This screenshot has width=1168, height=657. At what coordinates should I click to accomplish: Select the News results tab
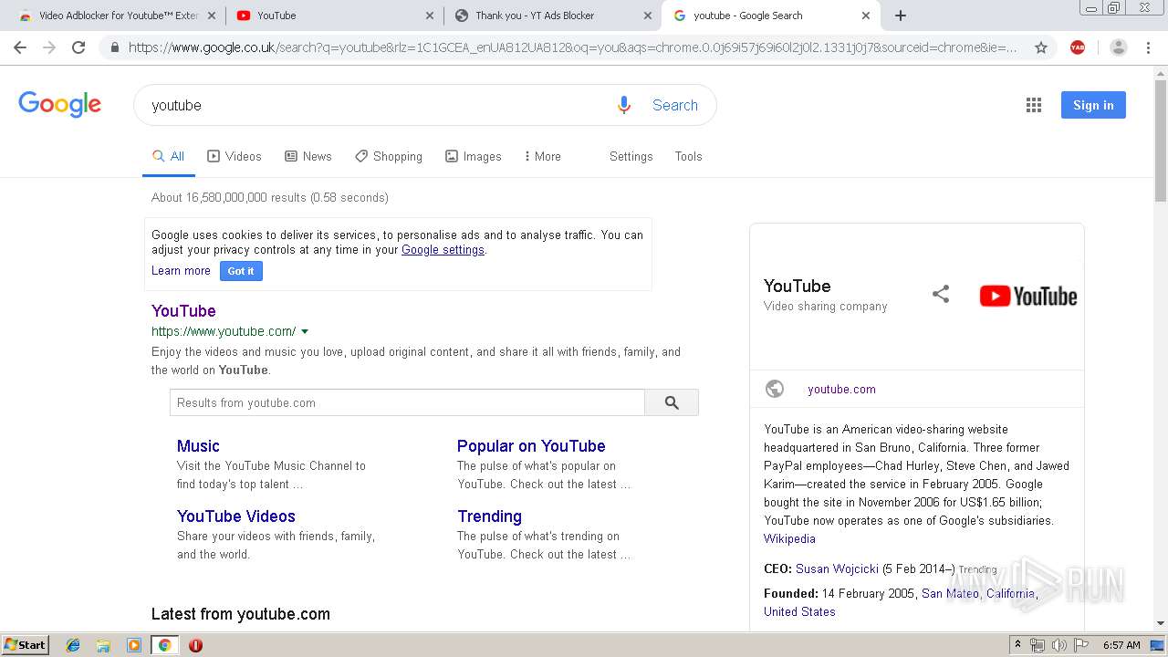click(308, 156)
